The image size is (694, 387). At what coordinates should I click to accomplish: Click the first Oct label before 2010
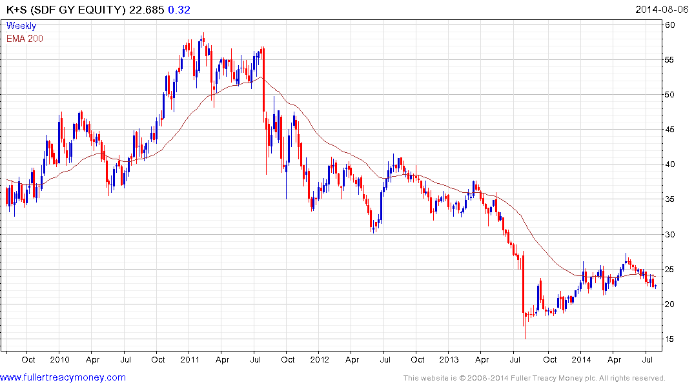pyautogui.click(x=28, y=359)
